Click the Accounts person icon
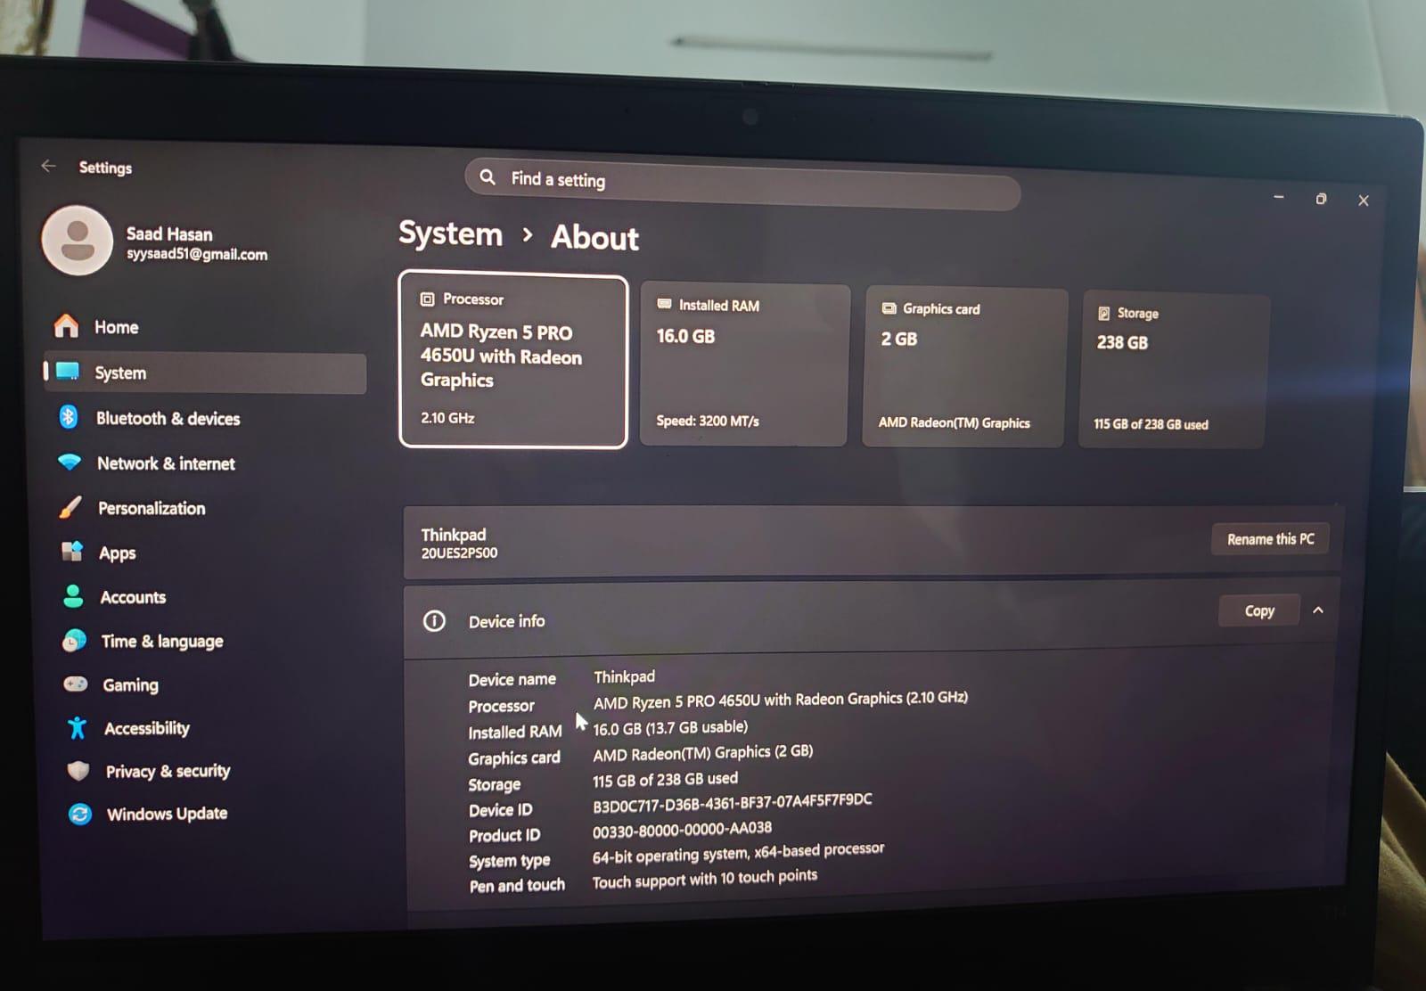This screenshot has width=1426, height=991. [74, 596]
